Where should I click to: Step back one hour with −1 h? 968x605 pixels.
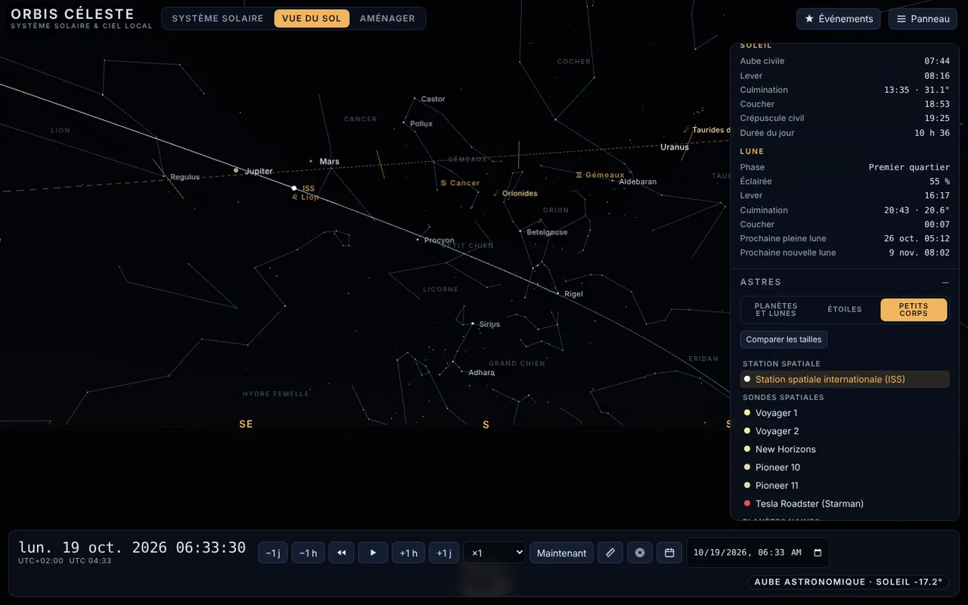[308, 553]
